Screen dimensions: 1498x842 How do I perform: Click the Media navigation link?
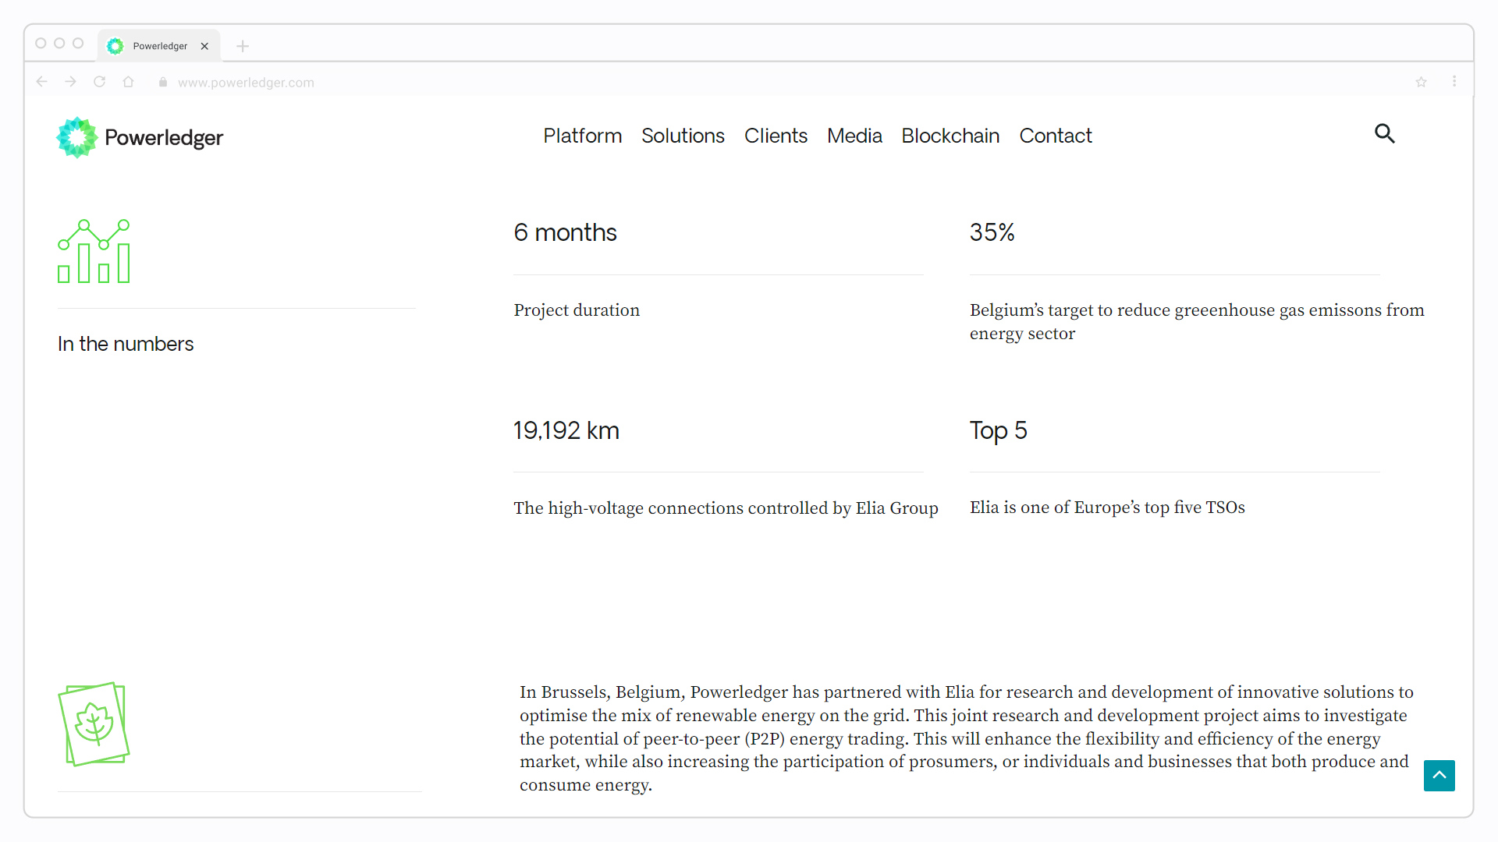(x=854, y=135)
